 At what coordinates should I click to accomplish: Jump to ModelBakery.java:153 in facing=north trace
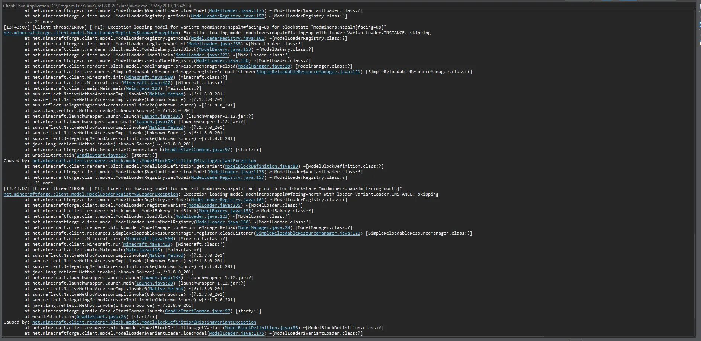(x=225, y=211)
